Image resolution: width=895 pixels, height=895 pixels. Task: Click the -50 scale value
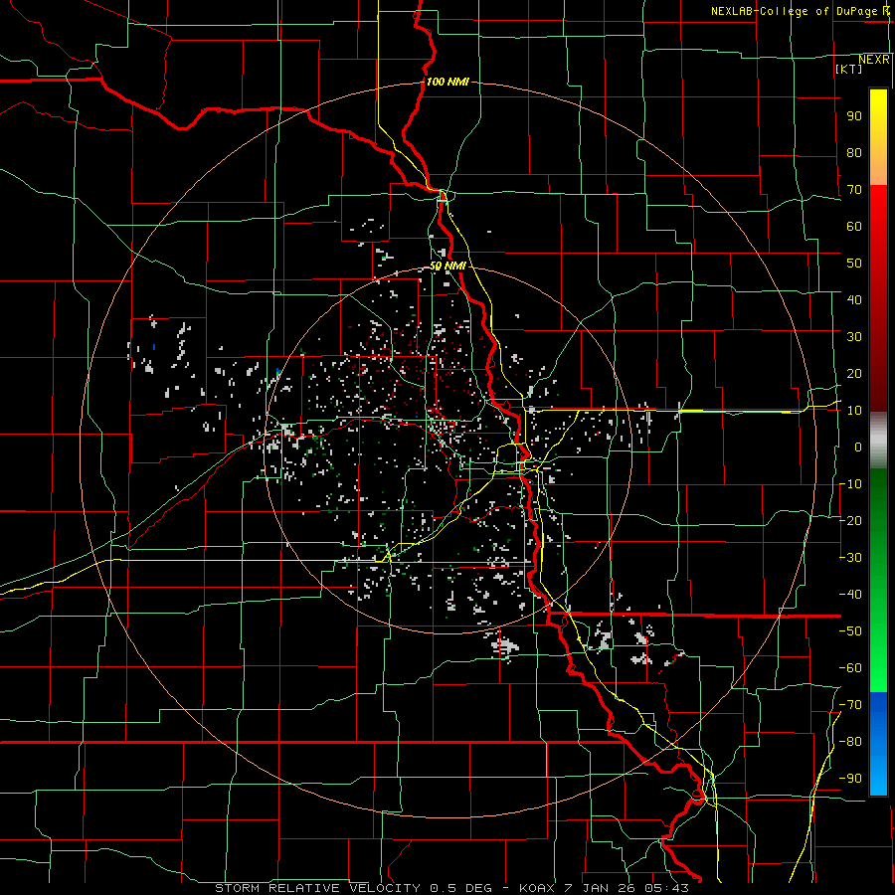[x=850, y=631]
